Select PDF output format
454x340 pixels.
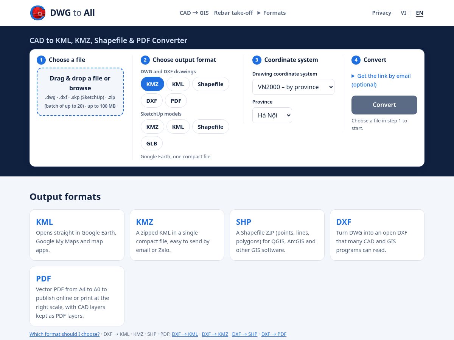click(x=176, y=100)
